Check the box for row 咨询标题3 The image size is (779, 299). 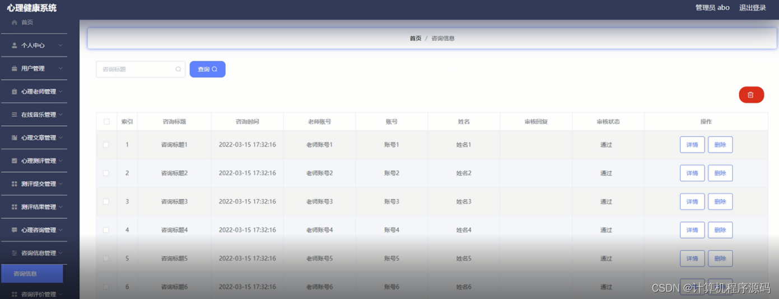pos(106,201)
